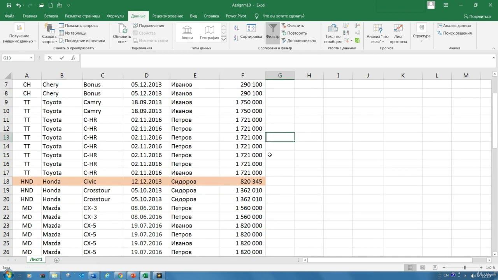This screenshot has height=280, width=498.
Task: Open Word from the taskbar
Action: [93, 275]
